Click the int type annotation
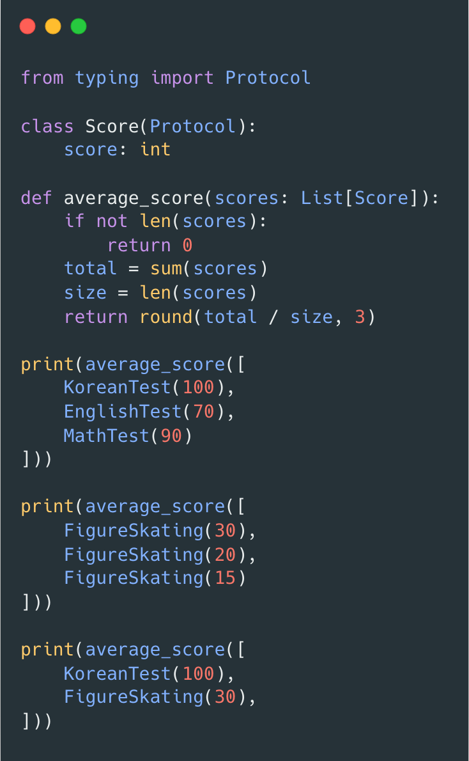The height and width of the screenshot is (761, 469). pos(155,150)
